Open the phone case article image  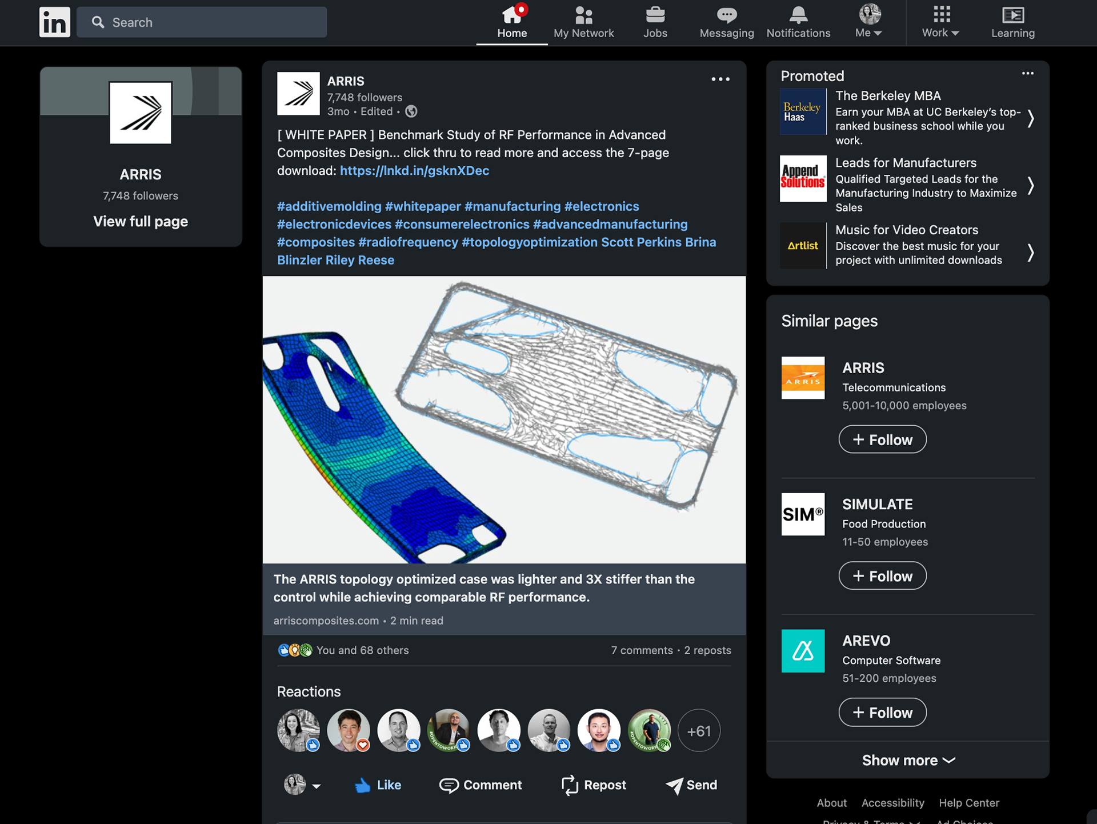[x=504, y=420]
